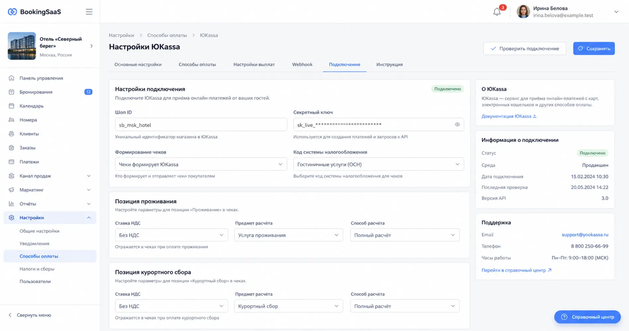Switch to the Настройки выплат tab
Viewport: 629px width, 331px height.
point(254,65)
